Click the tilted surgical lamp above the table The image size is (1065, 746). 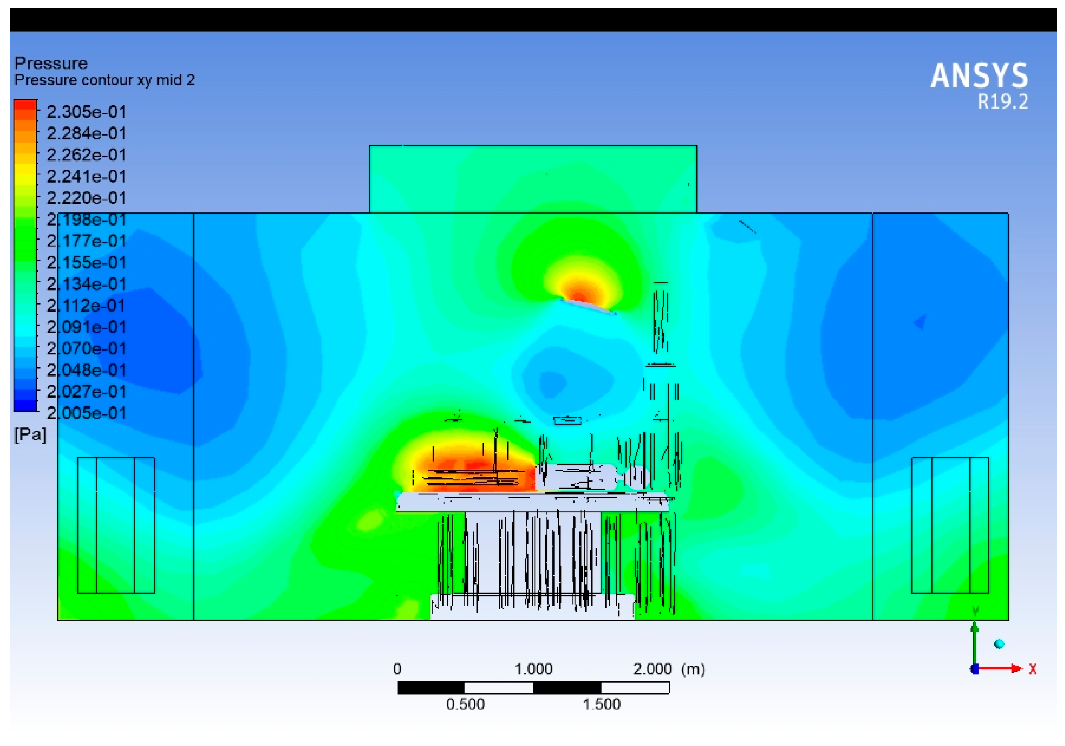(588, 306)
